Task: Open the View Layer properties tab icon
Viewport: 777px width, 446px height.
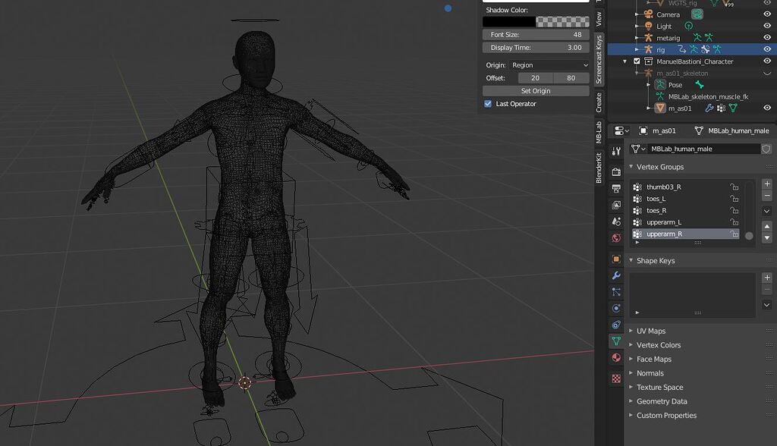Action: click(x=616, y=205)
